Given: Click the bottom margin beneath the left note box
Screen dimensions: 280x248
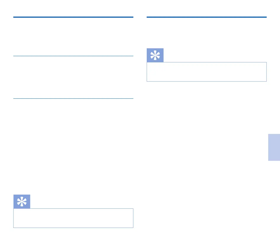Looking at the screenshot, I should (x=73, y=237).
